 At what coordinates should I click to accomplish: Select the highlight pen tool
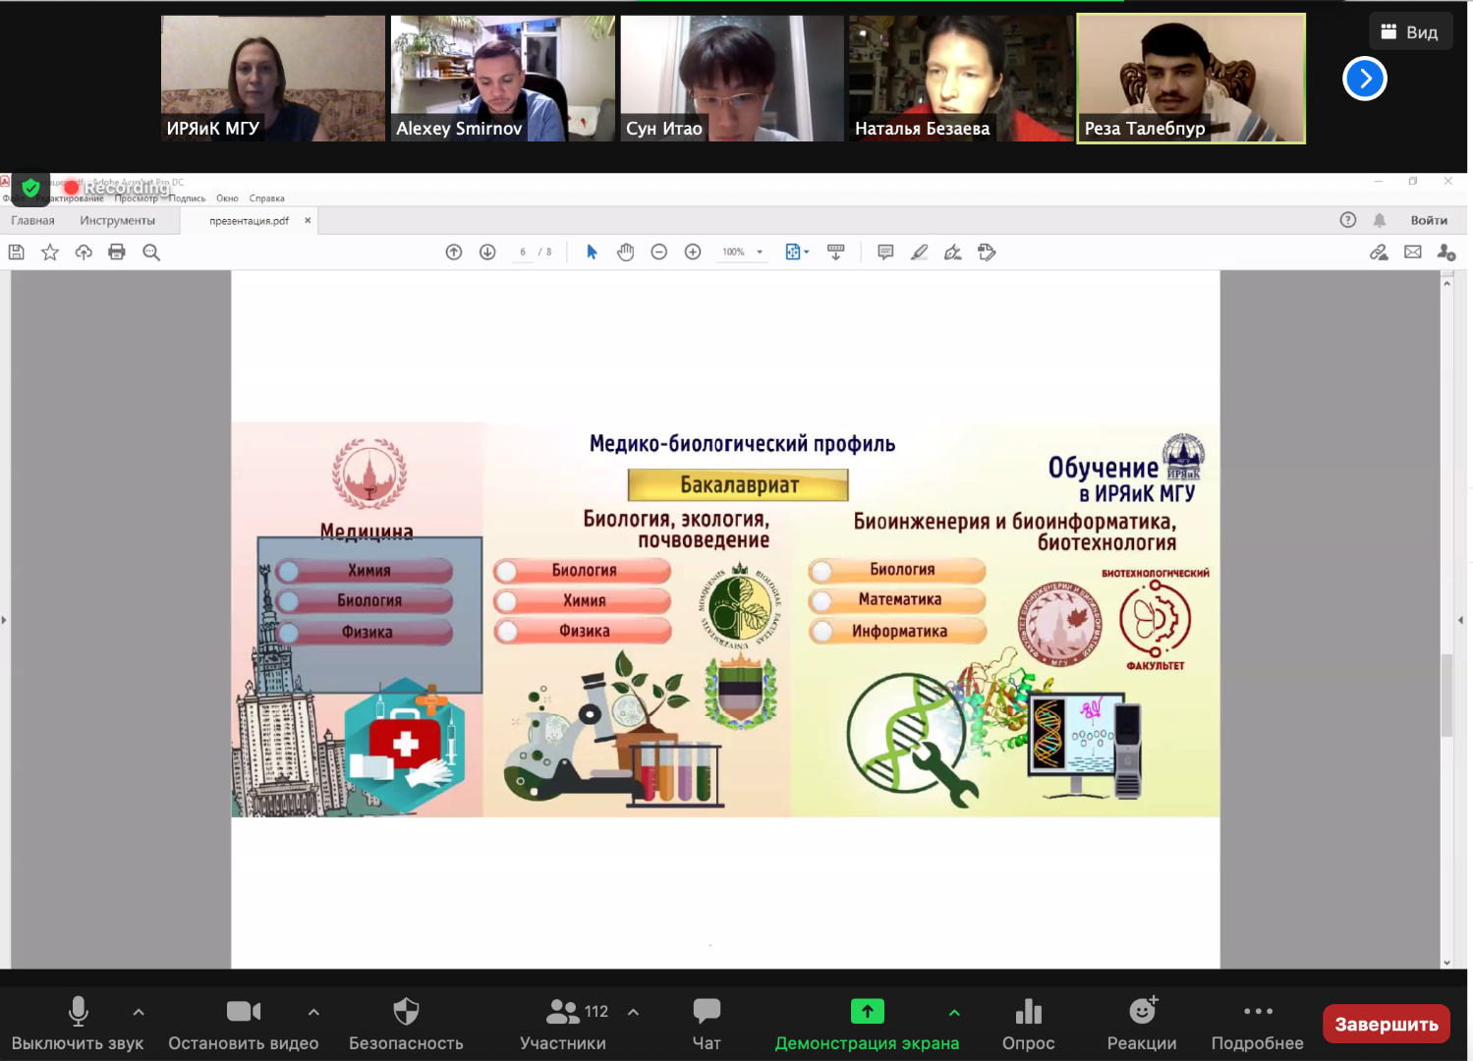point(919,252)
